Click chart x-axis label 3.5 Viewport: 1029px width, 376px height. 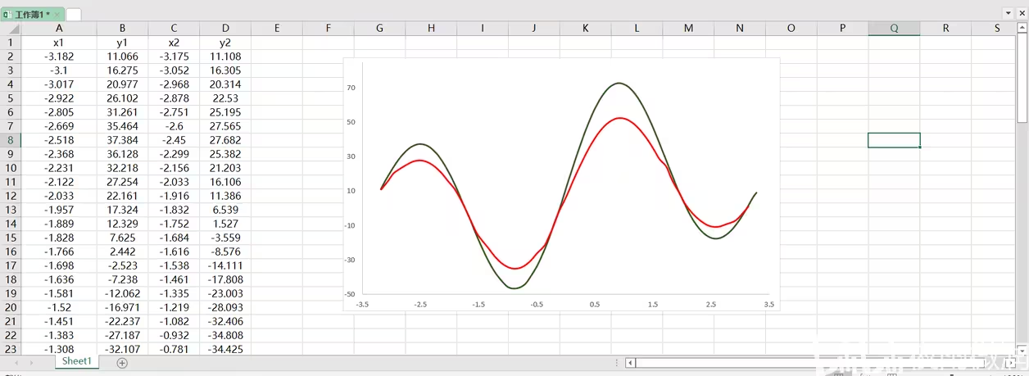tap(768, 304)
